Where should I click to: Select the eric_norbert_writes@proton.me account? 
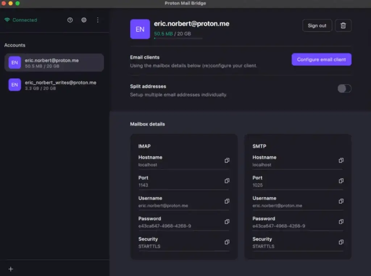pos(54,85)
